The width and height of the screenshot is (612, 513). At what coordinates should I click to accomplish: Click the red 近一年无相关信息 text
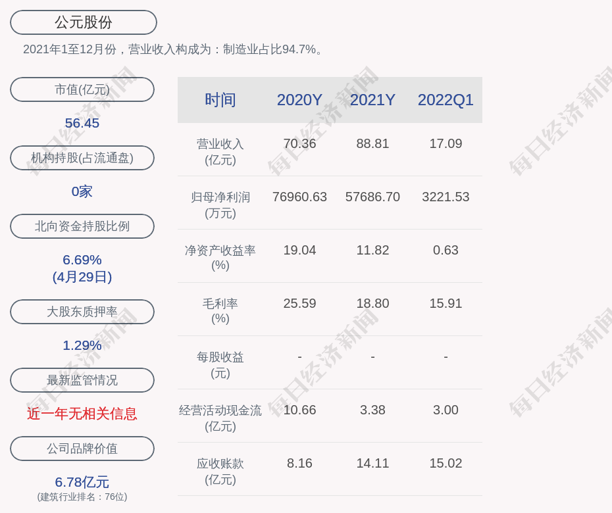pos(82,414)
